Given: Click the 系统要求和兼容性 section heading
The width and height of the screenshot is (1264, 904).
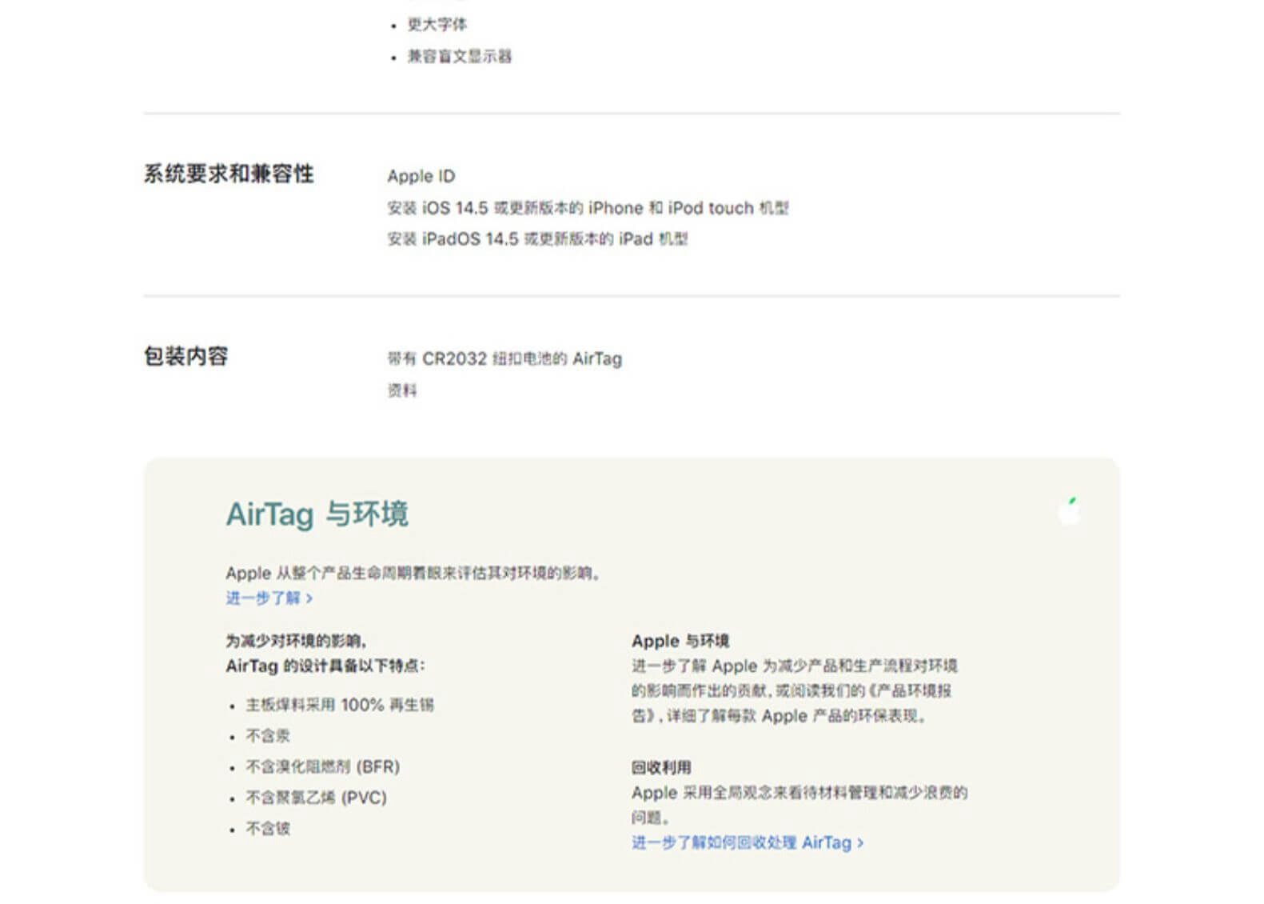Looking at the screenshot, I should coord(229,174).
